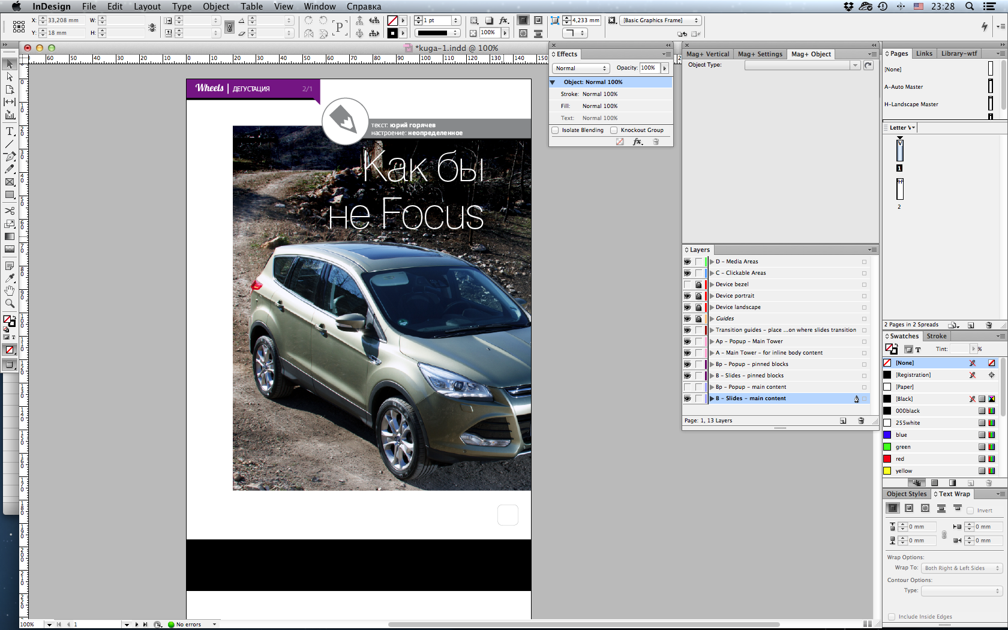Screen dimensions: 1008x630
Task: Open the blending mode Normal dropdown
Action: coord(581,68)
